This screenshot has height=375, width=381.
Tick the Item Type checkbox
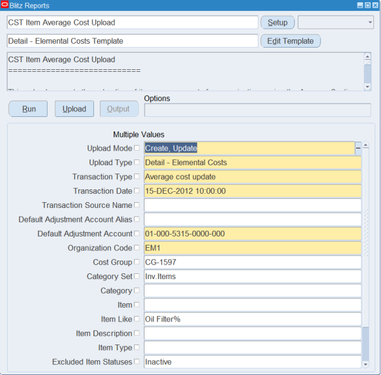[137, 347]
